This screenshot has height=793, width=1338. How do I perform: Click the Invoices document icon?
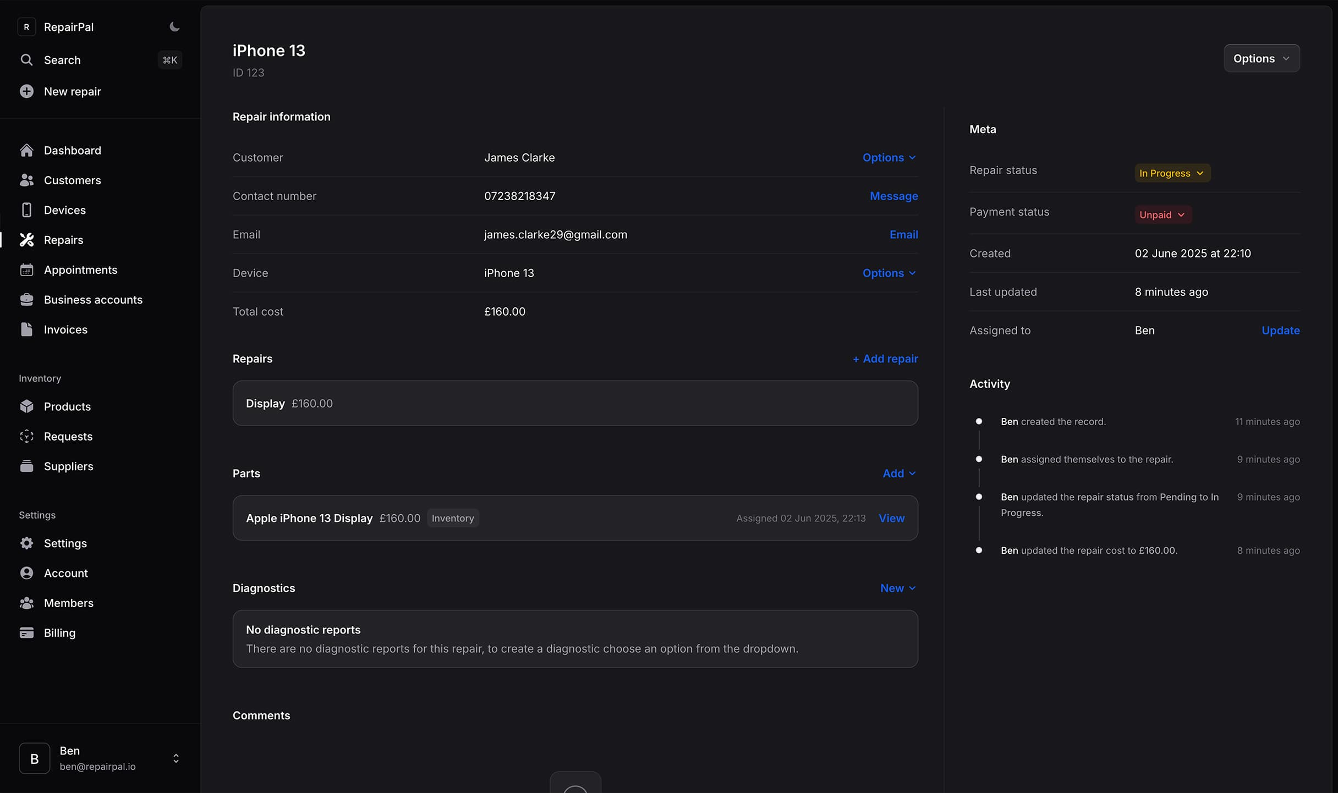(26, 329)
